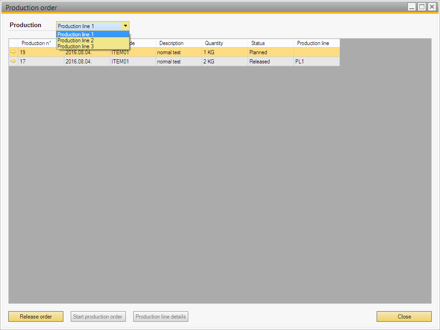The width and height of the screenshot is (440, 330).
Task: Click the Start production order button
Action: 98,317
